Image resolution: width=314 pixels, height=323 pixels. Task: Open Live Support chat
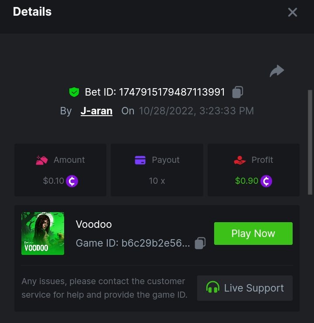click(x=245, y=288)
